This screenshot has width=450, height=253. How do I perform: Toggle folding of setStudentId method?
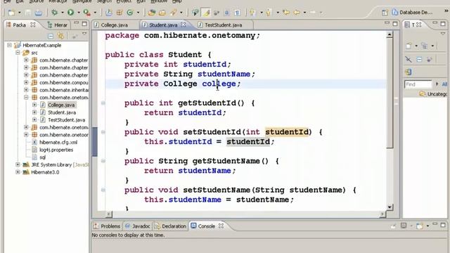tap(103, 132)
